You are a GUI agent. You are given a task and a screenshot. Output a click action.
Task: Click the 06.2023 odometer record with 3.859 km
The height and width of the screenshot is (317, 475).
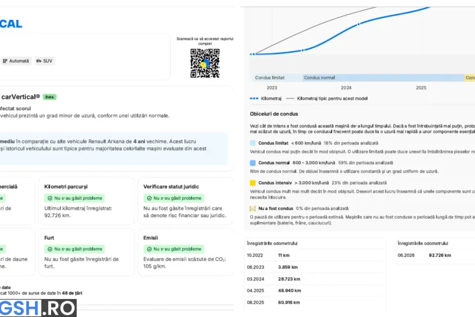(315, 267)
